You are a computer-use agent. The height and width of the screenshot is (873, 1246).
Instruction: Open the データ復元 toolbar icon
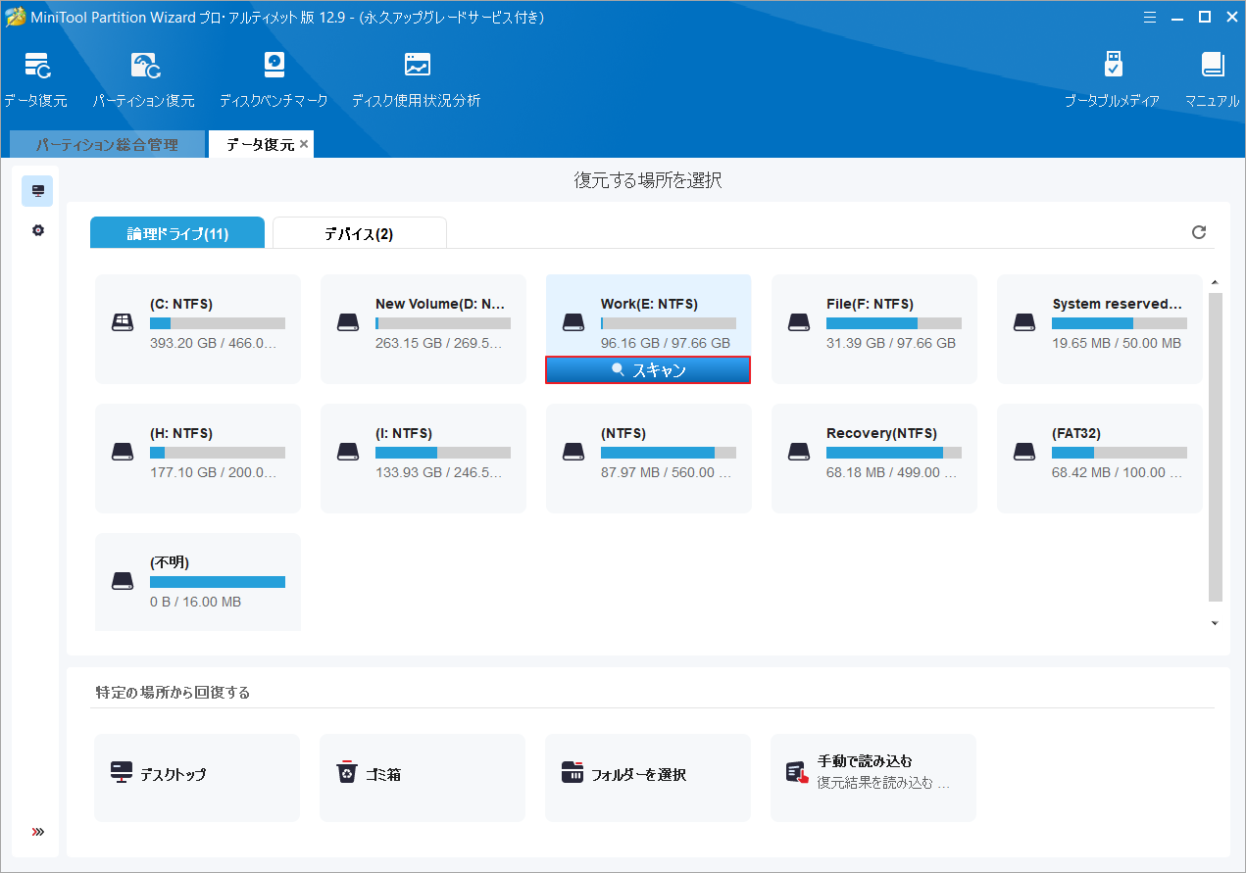[x=37, y=67]
